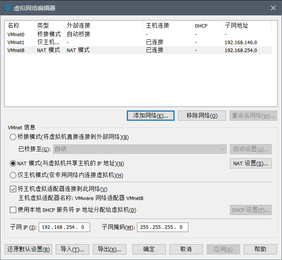
Task: Click the 取消 button
Action: 186,249
